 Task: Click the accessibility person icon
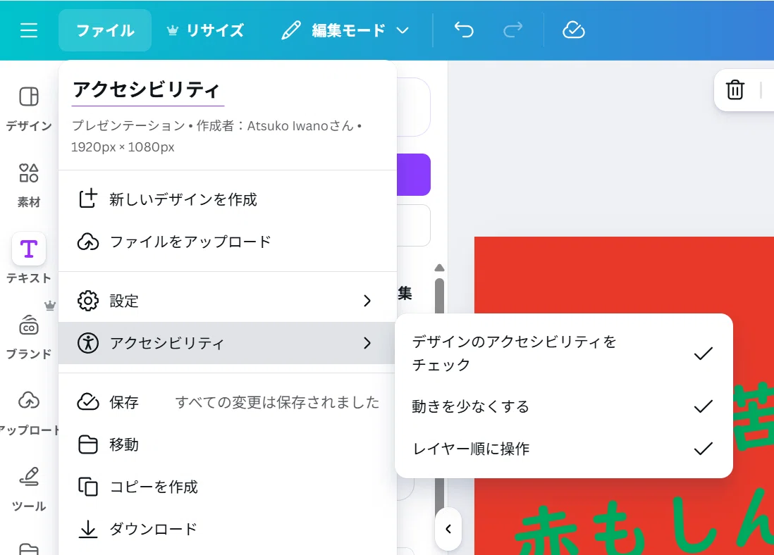[x=88, y=343]
